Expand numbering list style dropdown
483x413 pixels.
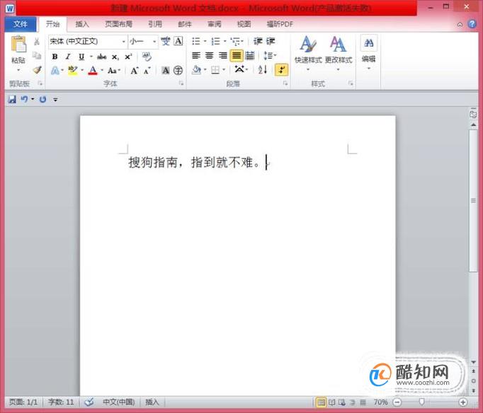pyautogui.click(x=225, y=41)
